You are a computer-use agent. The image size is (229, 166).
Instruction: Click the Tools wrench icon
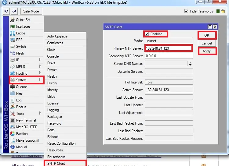pos(13,114)
